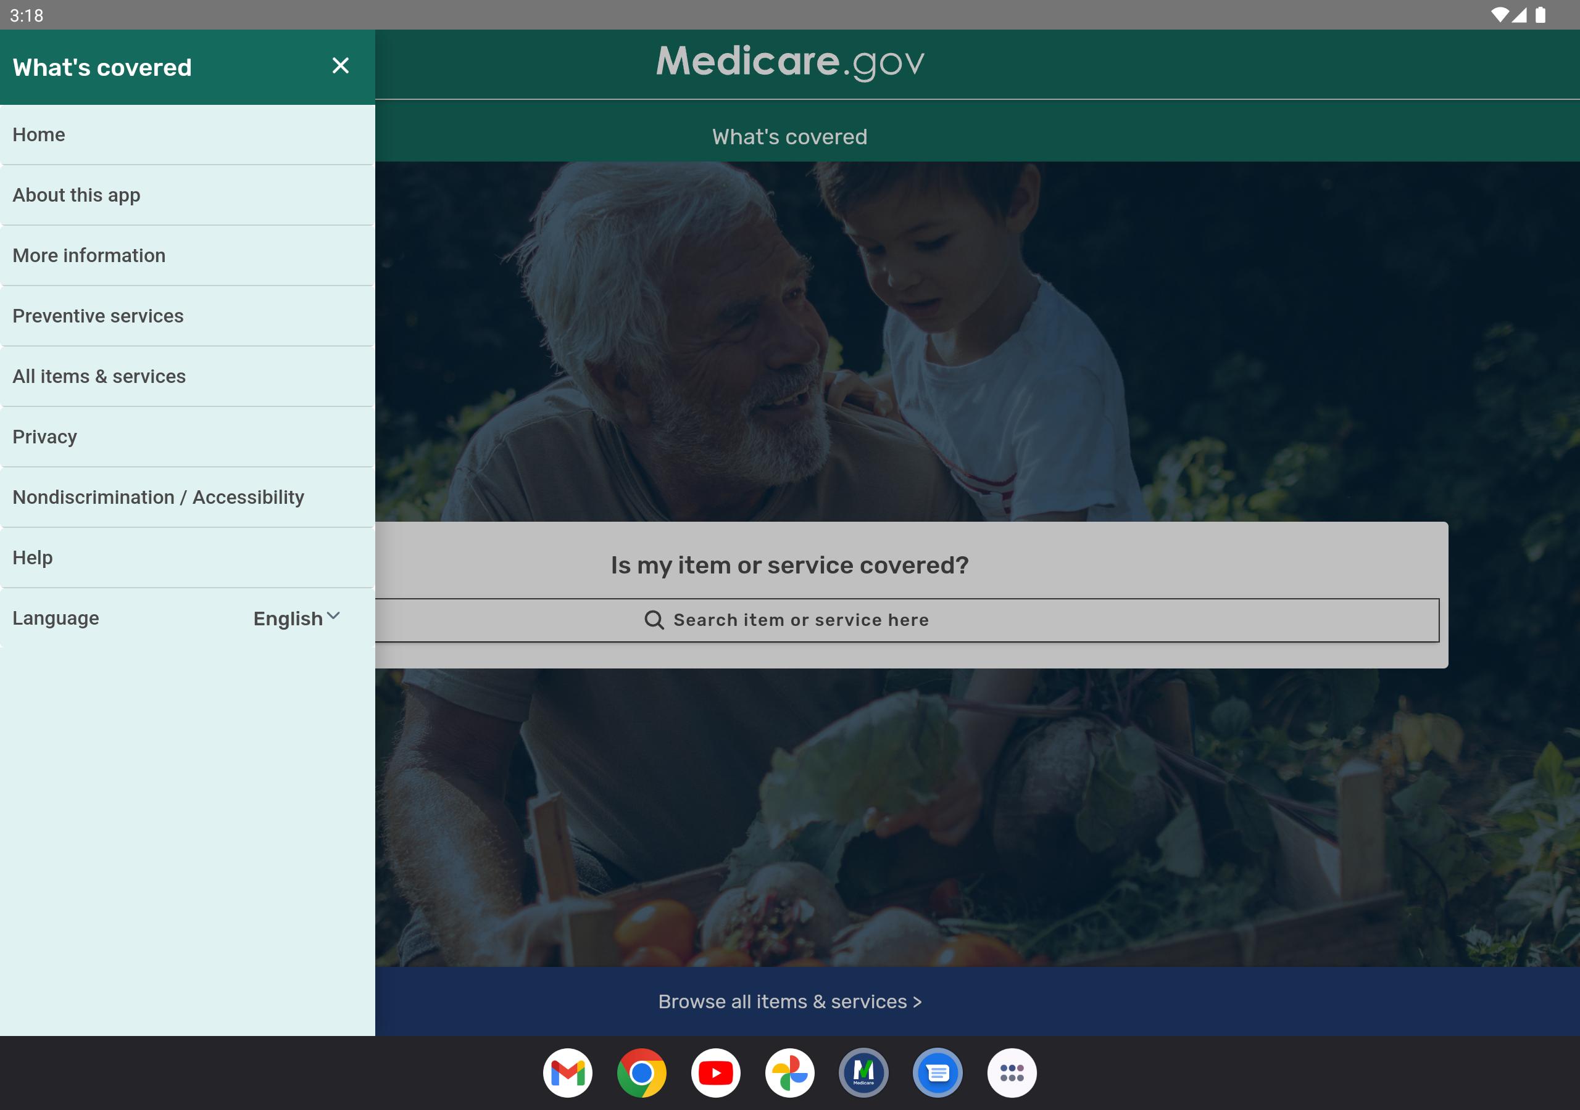Go to Preventive services
1580x1110 pixels.
pos(187,316)
